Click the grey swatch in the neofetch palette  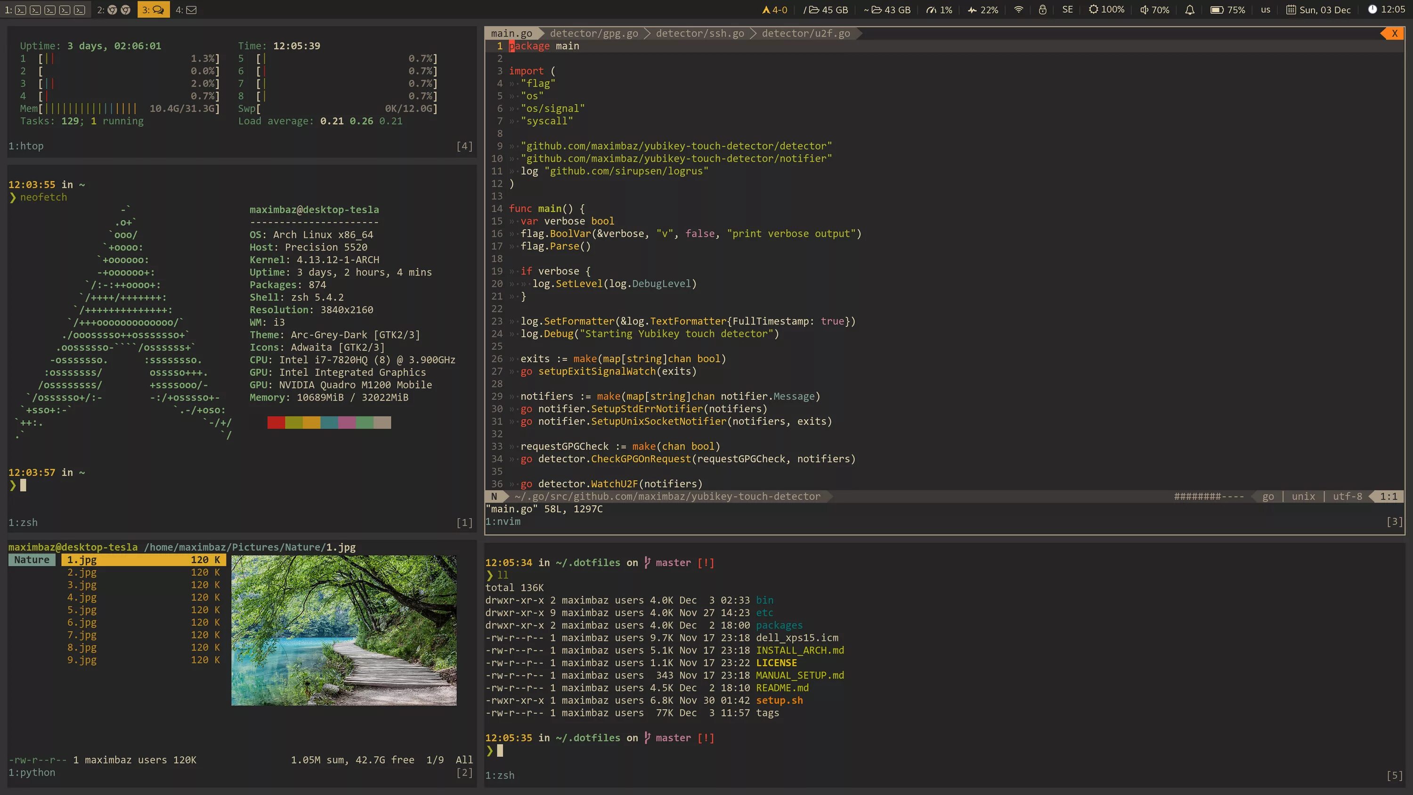click(x=382, y=422)
